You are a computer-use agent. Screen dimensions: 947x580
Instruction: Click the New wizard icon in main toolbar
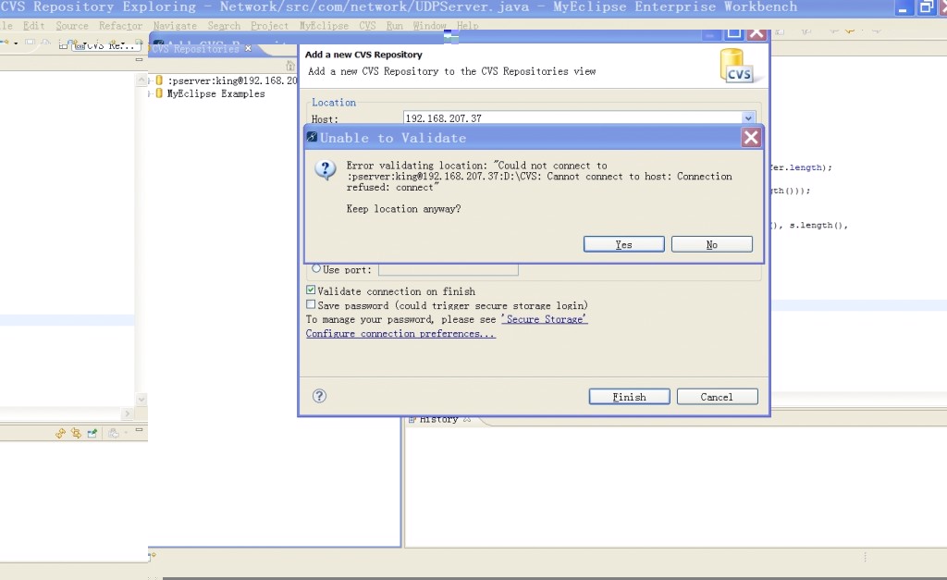pos(5,43)
